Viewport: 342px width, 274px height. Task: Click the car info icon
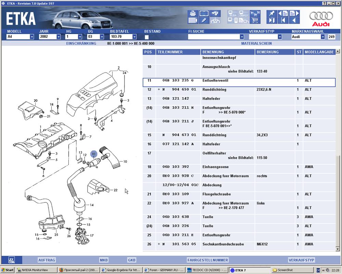pyautogui.click(x=215, y=21)
